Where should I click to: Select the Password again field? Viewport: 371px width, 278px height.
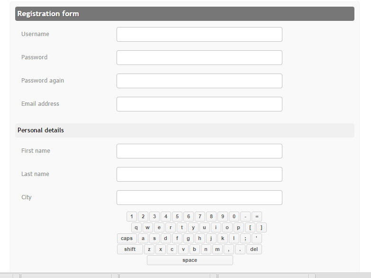[199, 81]
